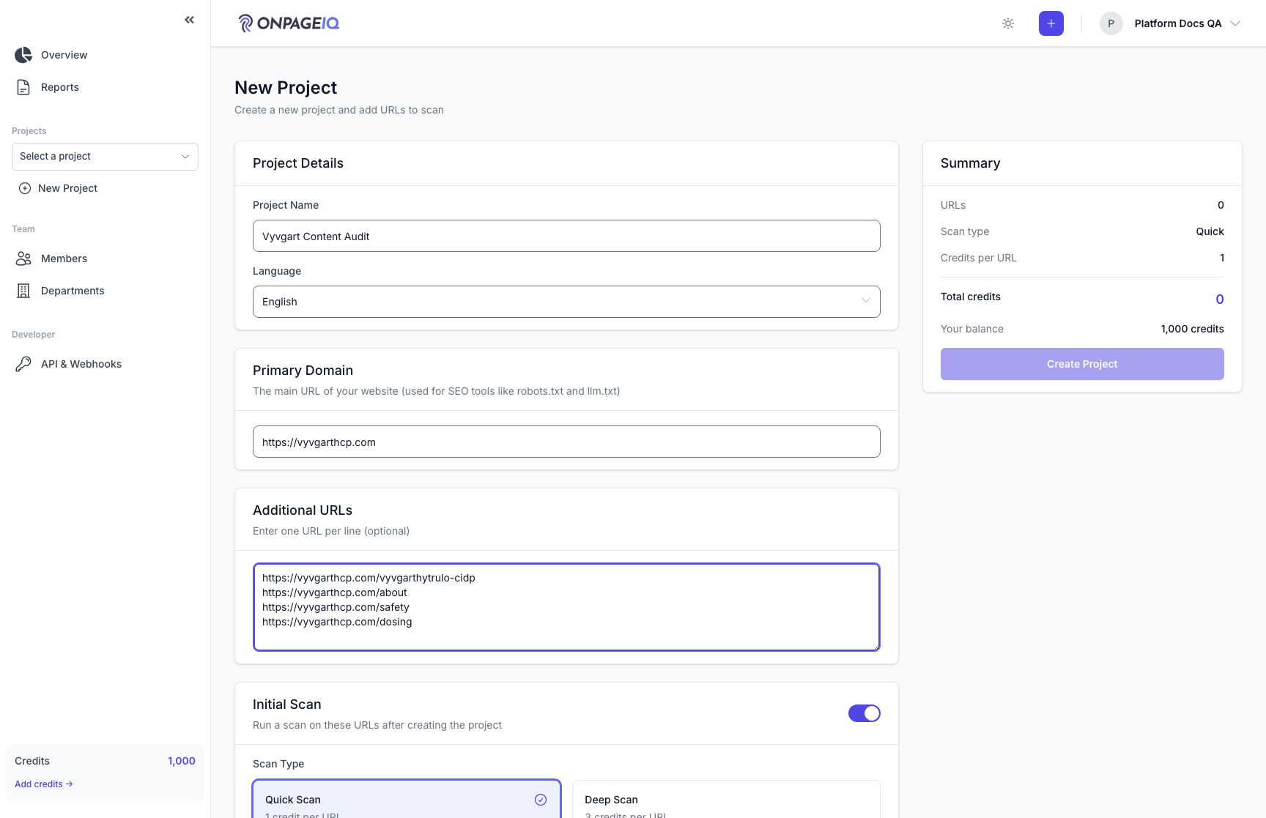Open Departments building icon

23,291
